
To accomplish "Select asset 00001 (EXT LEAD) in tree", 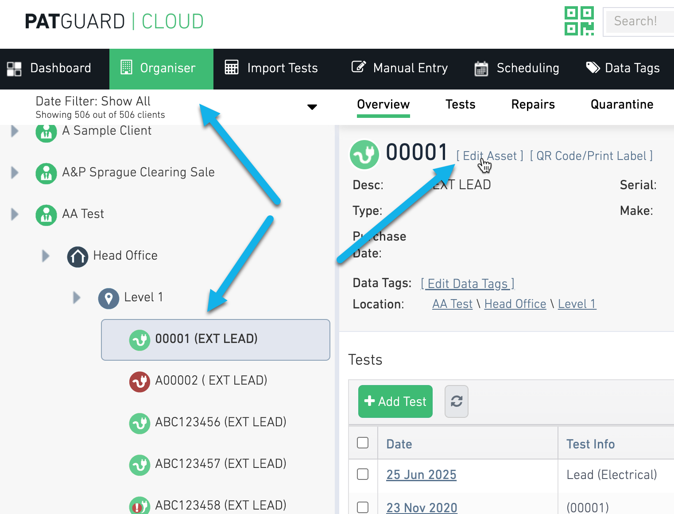I will (x=216, y=340).
